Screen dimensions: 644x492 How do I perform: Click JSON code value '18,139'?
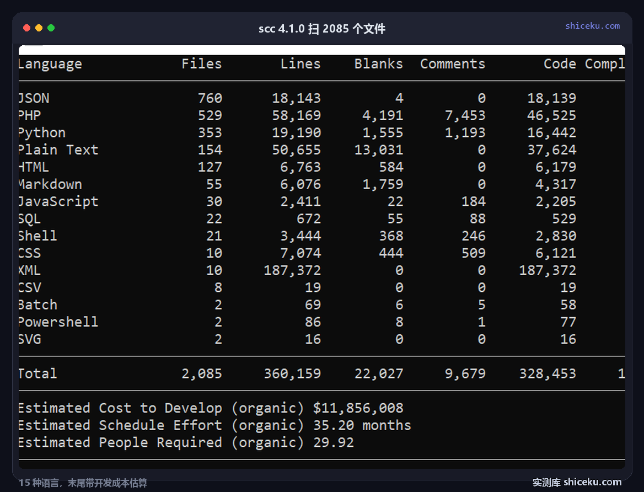(x=551, y=99)
